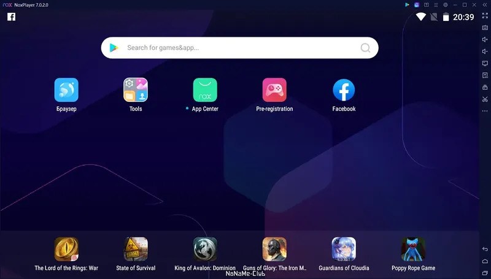Collapse the side toolbar with double arrow
Screen dimensions: 491x279
(485, 5)
